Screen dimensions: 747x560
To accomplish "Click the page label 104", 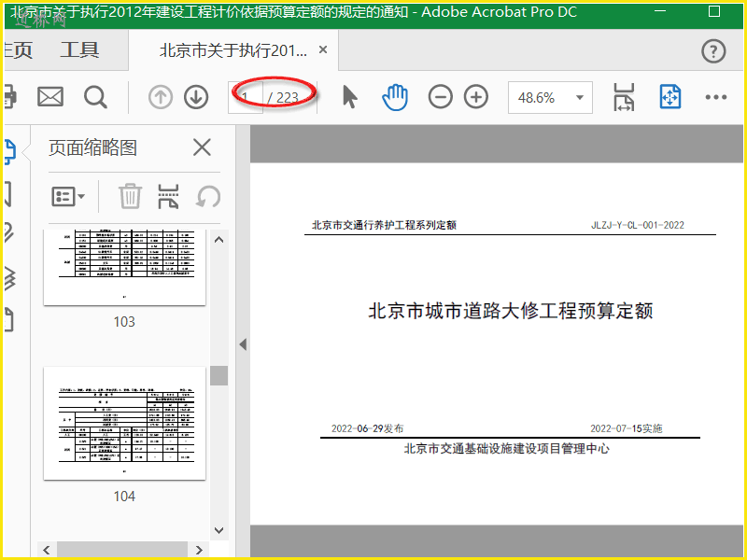I will point(124,497).
